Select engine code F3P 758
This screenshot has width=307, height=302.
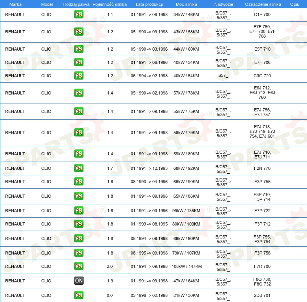pos(262,253)
